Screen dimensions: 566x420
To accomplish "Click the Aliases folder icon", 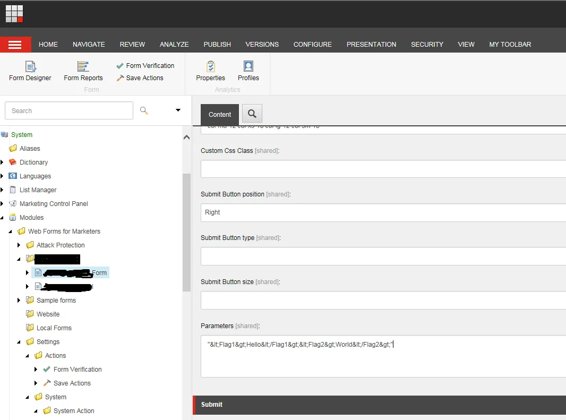I will click(x=13, y=149).
